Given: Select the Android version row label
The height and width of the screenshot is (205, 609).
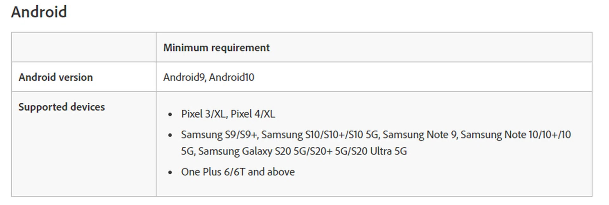Looking at the screenshot, I should pos(56,77).
